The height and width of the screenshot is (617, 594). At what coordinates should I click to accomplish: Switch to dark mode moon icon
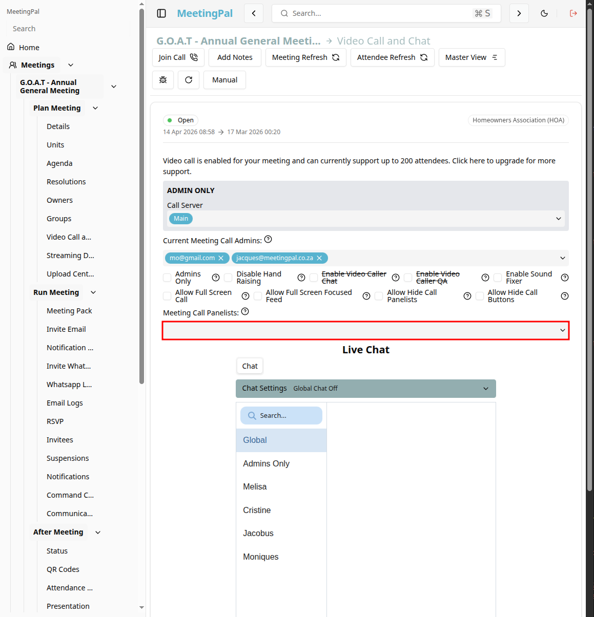(x=544, y=13)
